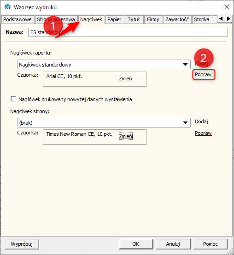
Task: Confirm with the OK button
Action: pyautogui.click(x=136, y=244)
